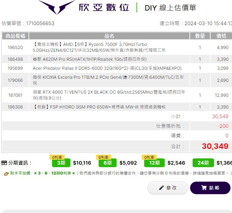Screen dimensions: 232x213
Task: Click the $2,546 installment amount
Action: [176, 163]
